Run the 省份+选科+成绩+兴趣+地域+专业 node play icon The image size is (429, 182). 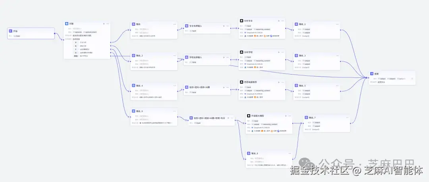[228, 118]
